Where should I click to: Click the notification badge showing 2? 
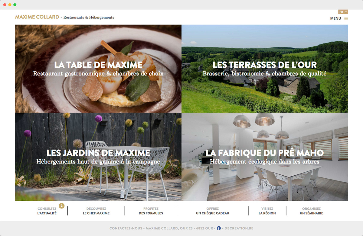(x=62, y=206)
